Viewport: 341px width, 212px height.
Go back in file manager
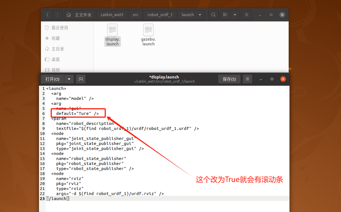[x=48, y=15]
